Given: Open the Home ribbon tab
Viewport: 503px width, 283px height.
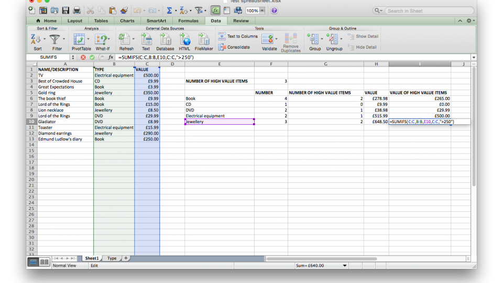Looking at the screenshot, I should pyautogui.click(x=47, y=20).
